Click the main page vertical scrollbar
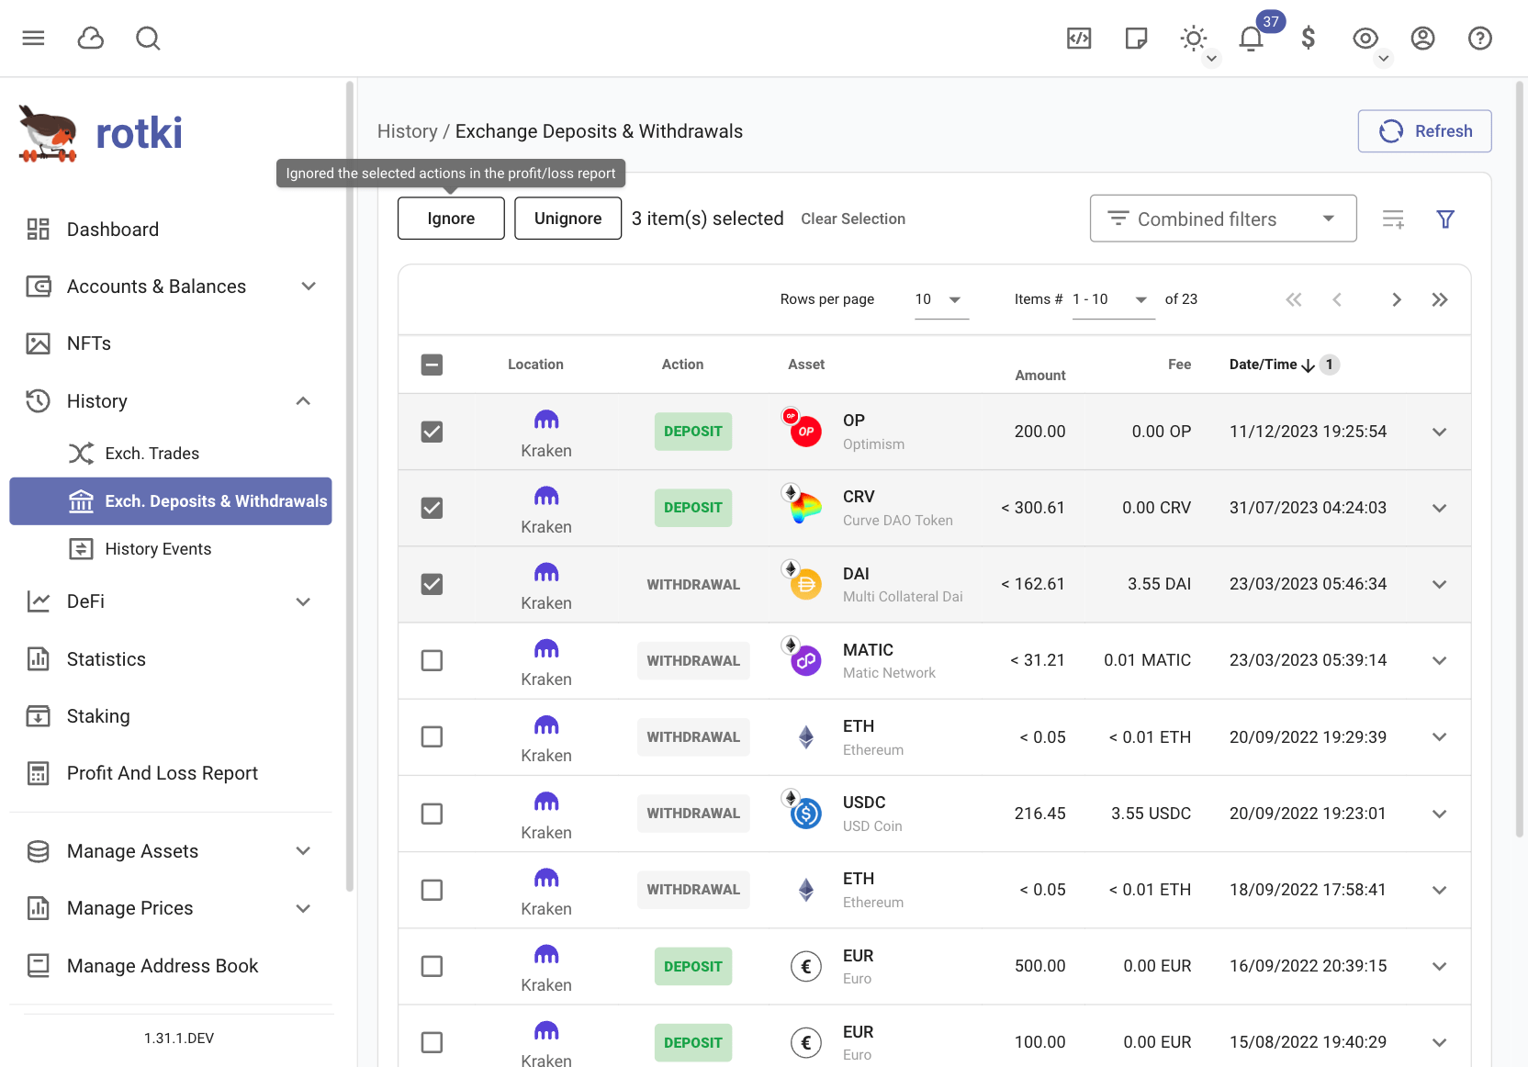The width and height of the screenshot is (1528, 1067). click(x=1520, y=459)
